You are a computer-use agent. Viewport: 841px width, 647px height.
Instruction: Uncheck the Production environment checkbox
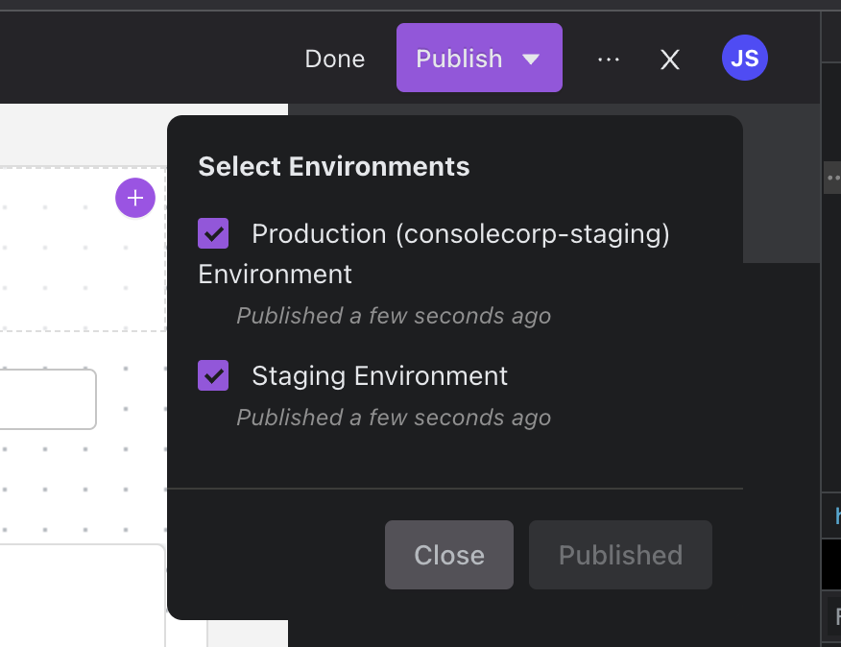point(213,233)
